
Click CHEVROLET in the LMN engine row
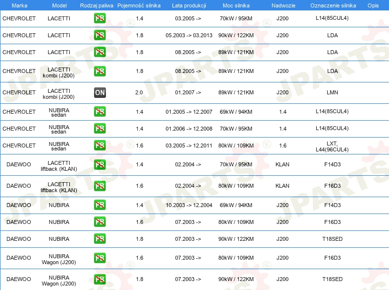click(x=19, y=92)
